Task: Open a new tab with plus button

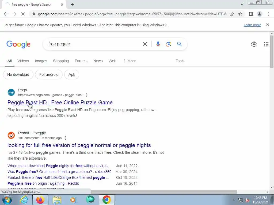Action: (x=72, y=5)
